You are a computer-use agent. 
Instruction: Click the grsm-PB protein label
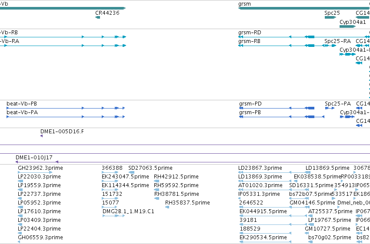[x=250, y=112]
